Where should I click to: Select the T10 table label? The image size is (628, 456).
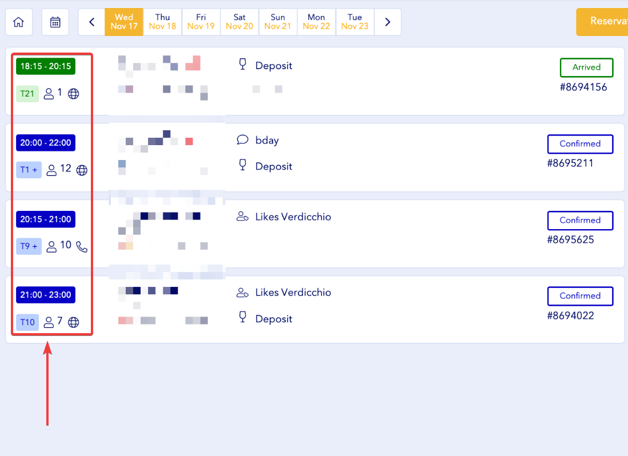pyautogui.click(x=27, y=322)
